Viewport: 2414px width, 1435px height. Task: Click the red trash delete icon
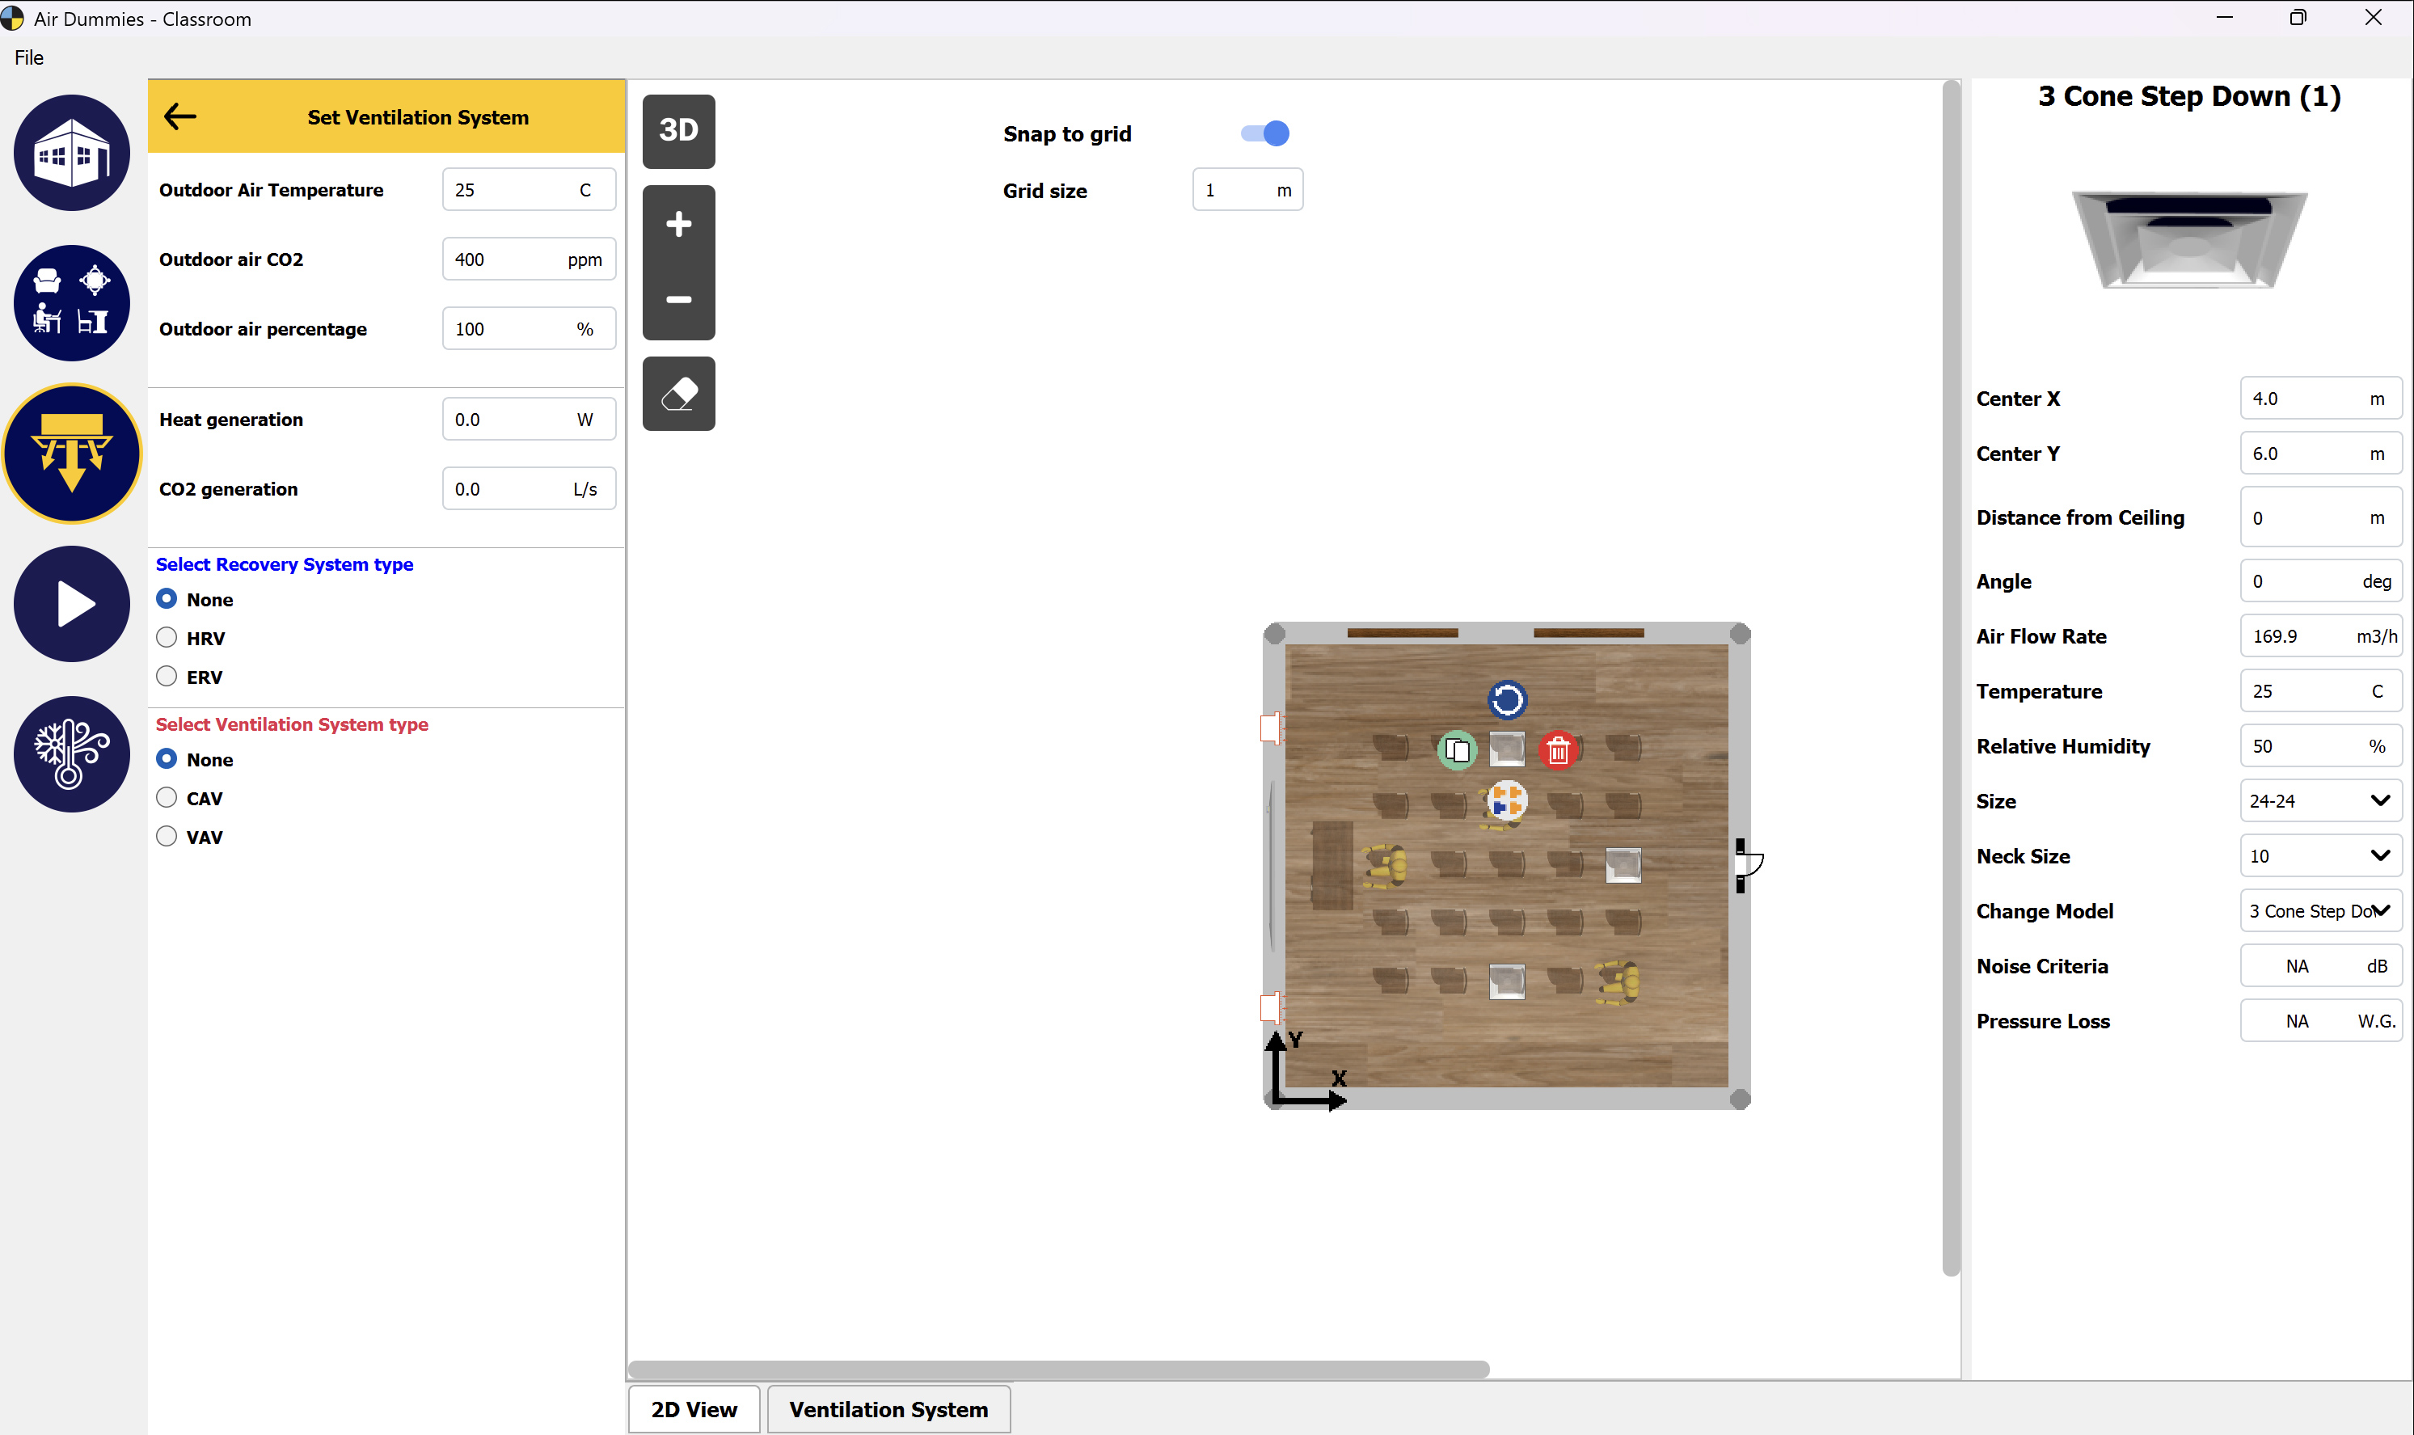(1557, 750)
